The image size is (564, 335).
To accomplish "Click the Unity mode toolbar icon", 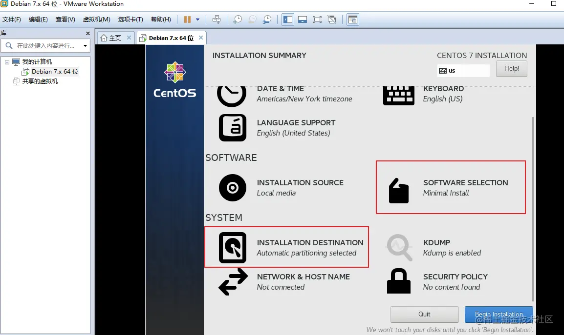I will [x=332, y=20].
